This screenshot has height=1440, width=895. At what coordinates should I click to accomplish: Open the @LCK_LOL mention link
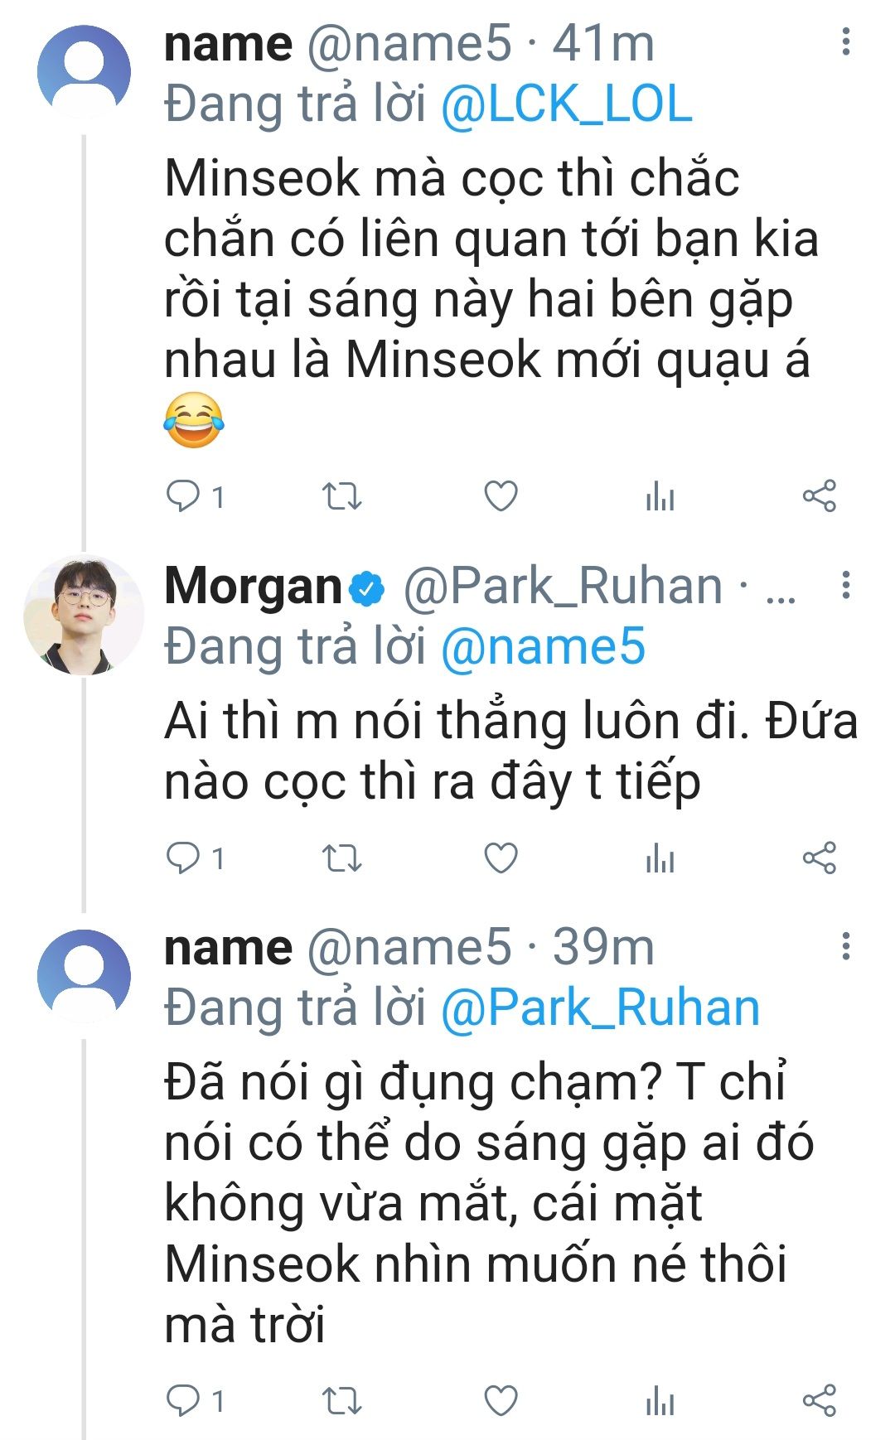click(x=566, y=105)
